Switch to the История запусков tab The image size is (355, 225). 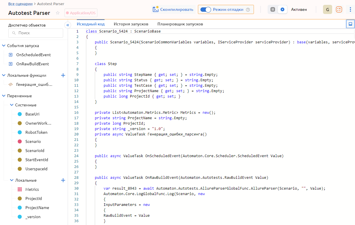(131, 24)
